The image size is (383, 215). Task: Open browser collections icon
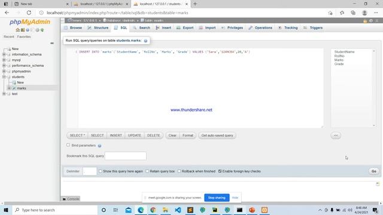pos(353,13)
